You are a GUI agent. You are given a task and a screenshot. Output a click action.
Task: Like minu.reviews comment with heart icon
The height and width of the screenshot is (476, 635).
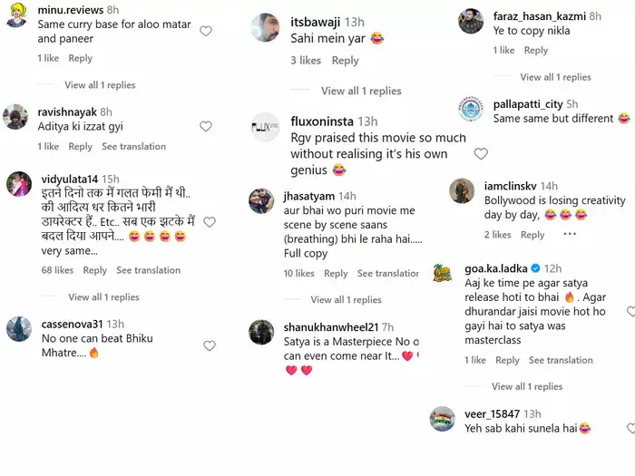click(x=206, y=31)
